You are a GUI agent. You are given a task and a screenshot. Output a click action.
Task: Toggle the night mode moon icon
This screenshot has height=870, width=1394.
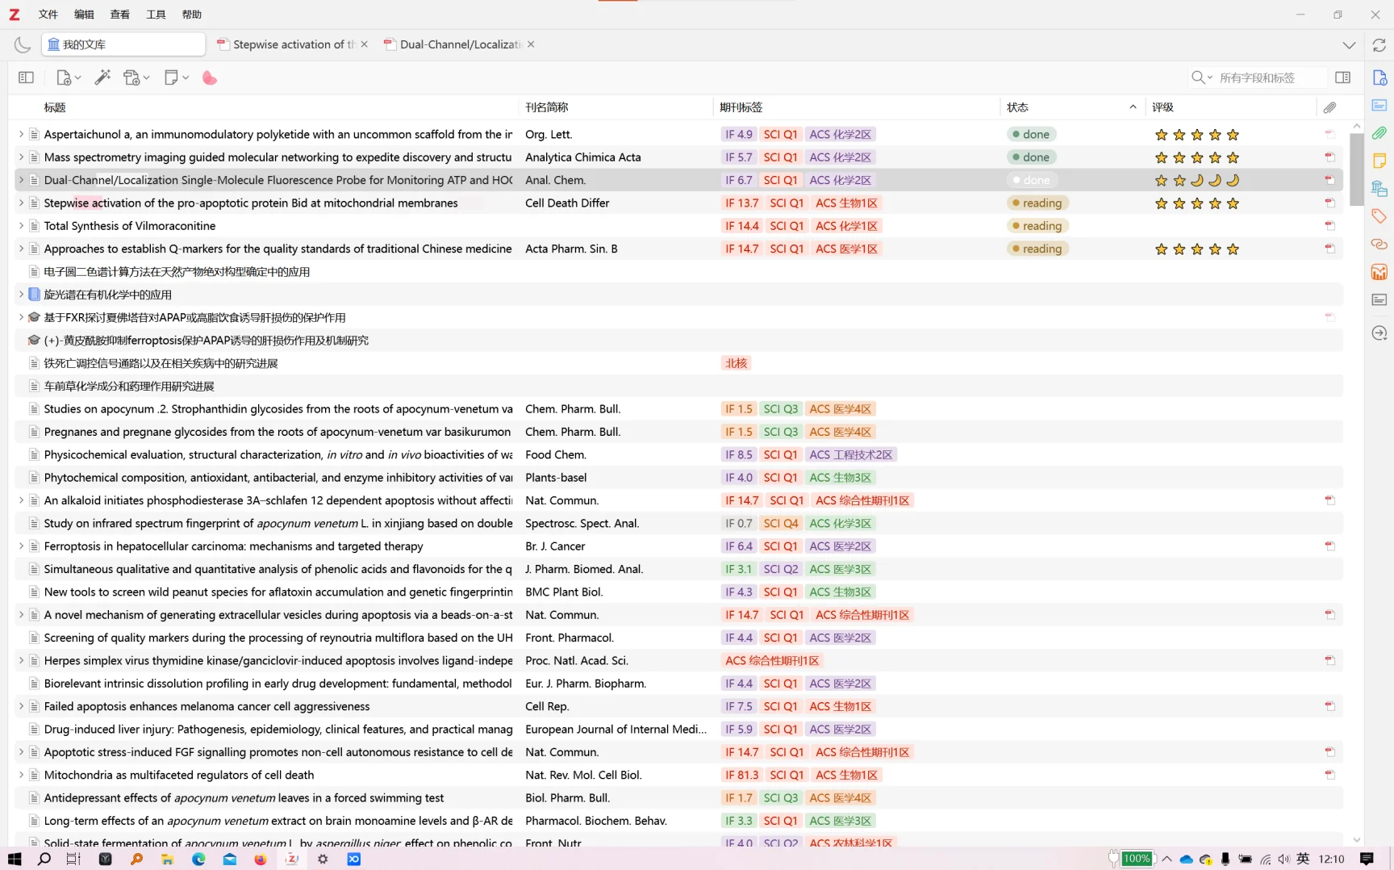[x=23, y=44]
